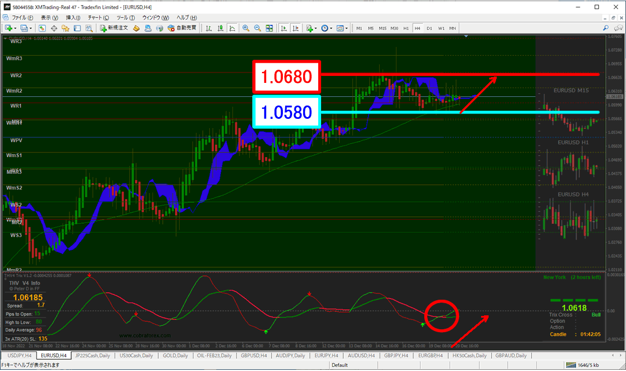Click the New York session text

pyautogui.click(x=554, y=277)
